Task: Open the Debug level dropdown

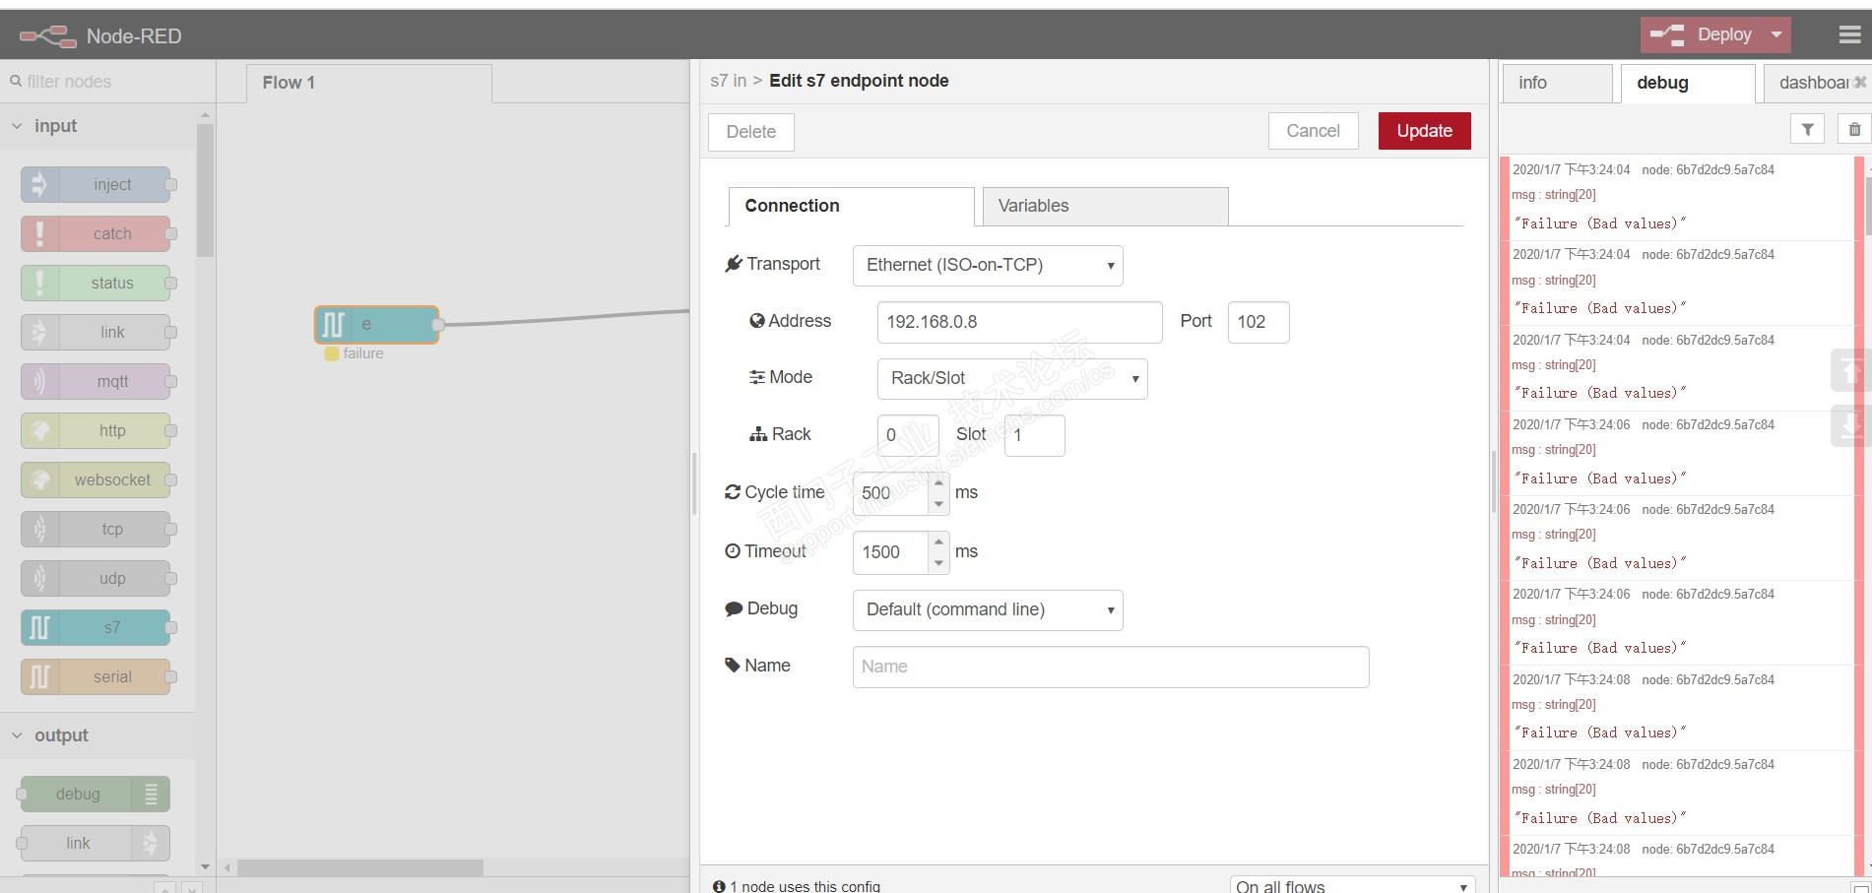Action: click(988, 609)
